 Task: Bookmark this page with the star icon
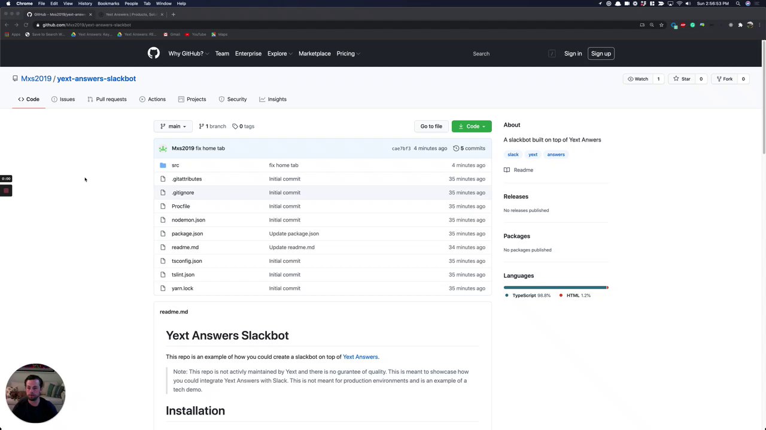coord(661,25)
